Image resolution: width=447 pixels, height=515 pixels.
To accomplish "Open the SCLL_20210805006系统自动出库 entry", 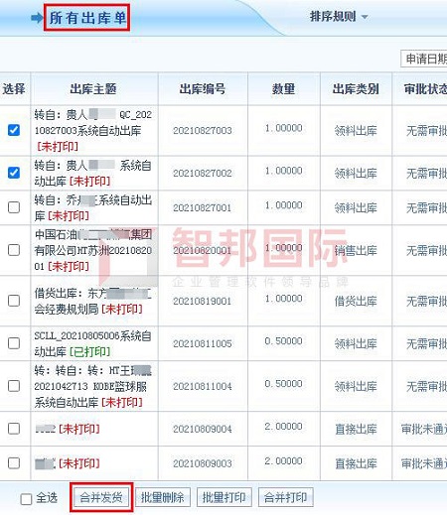I will pos(92,343).
